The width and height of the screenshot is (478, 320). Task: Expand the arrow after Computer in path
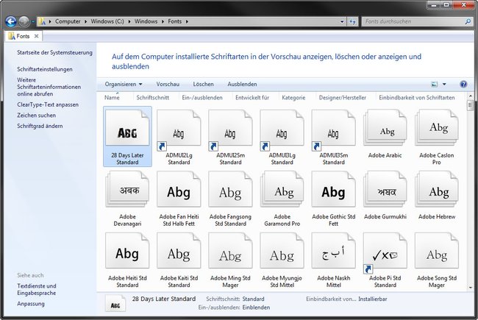(85, 21)
